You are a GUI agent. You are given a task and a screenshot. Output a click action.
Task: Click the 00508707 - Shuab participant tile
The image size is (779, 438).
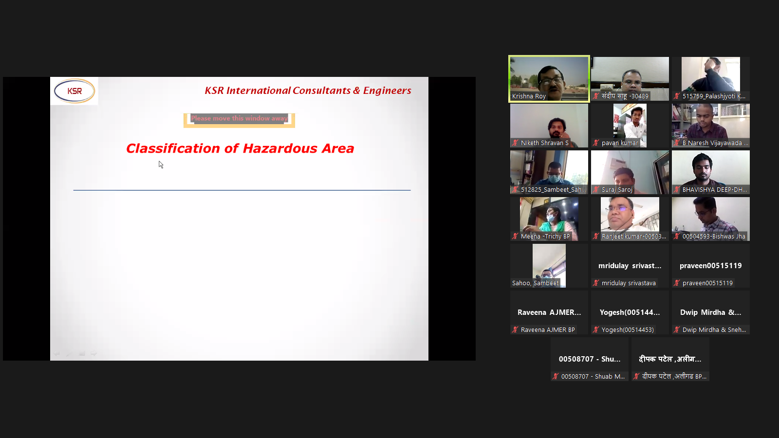(x=589, y=359)
